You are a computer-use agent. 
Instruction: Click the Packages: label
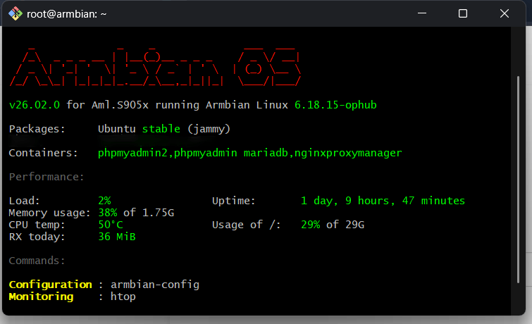(x=37, y=130)
